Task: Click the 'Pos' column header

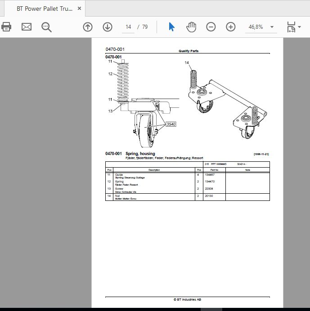Action: click(x=109, y=170)
